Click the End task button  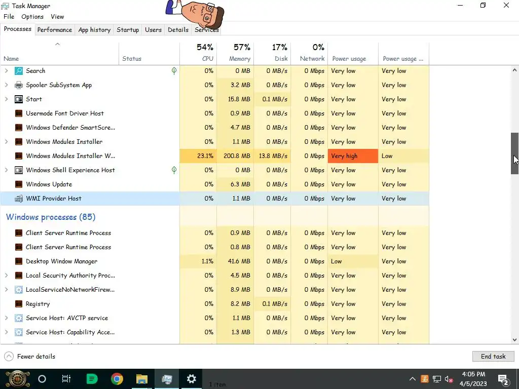coord(493,356)
